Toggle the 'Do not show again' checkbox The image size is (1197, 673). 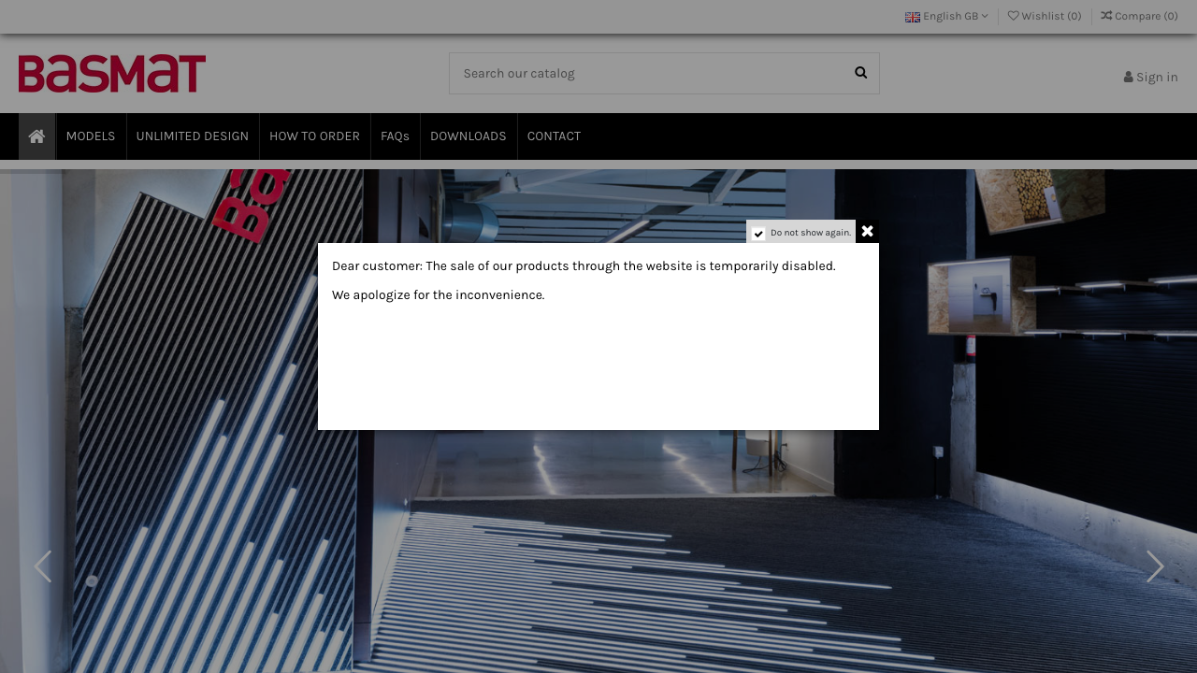758,234
